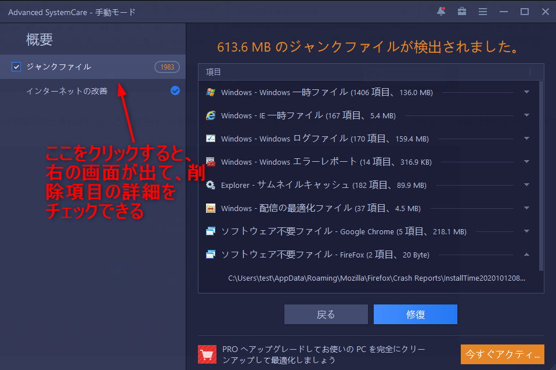
Task: Expand the Windows ログファイル row arrow
Action: [x=526, y=139]
